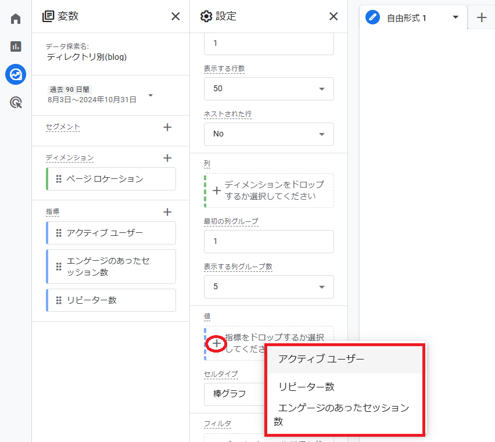Click plus icon to add a segment
This screenshot has width=495, height=442.
click(x=167, y=127)
